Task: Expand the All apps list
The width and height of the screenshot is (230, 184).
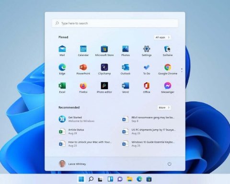Action: pos(162,37)
